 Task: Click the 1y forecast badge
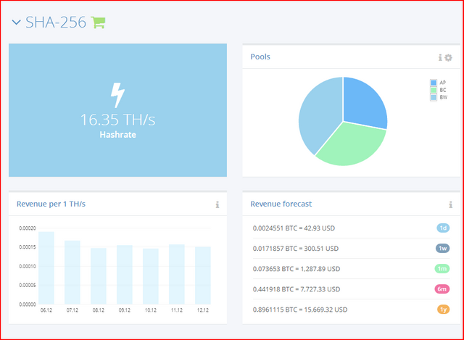click(x=443, y=310)
